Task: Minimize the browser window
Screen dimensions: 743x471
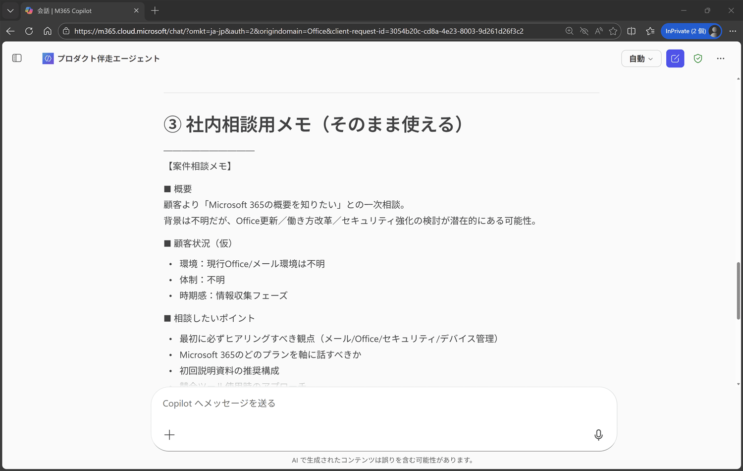Action: (x=684, y=10)
